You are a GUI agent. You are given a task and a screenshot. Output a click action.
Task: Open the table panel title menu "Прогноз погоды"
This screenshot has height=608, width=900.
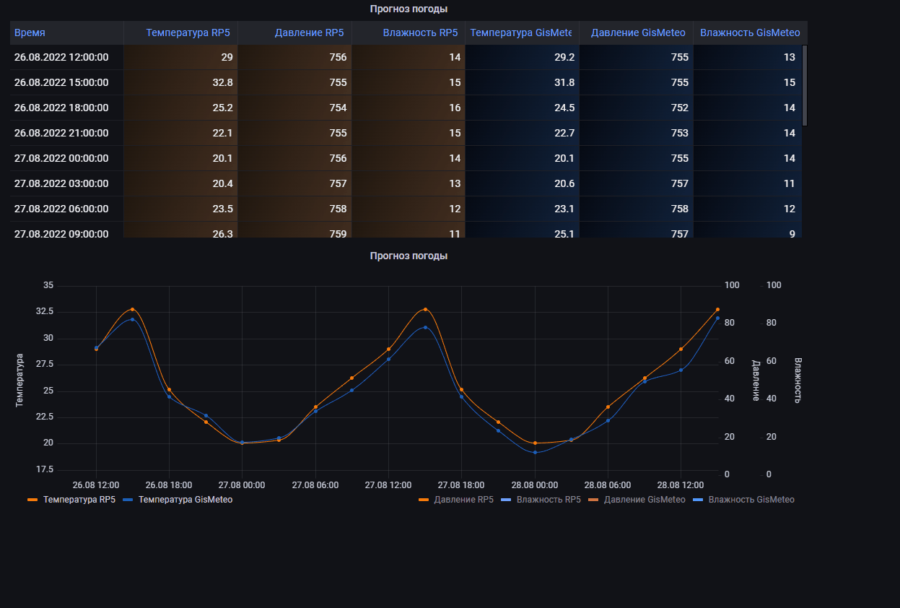[x=409, y=9]
